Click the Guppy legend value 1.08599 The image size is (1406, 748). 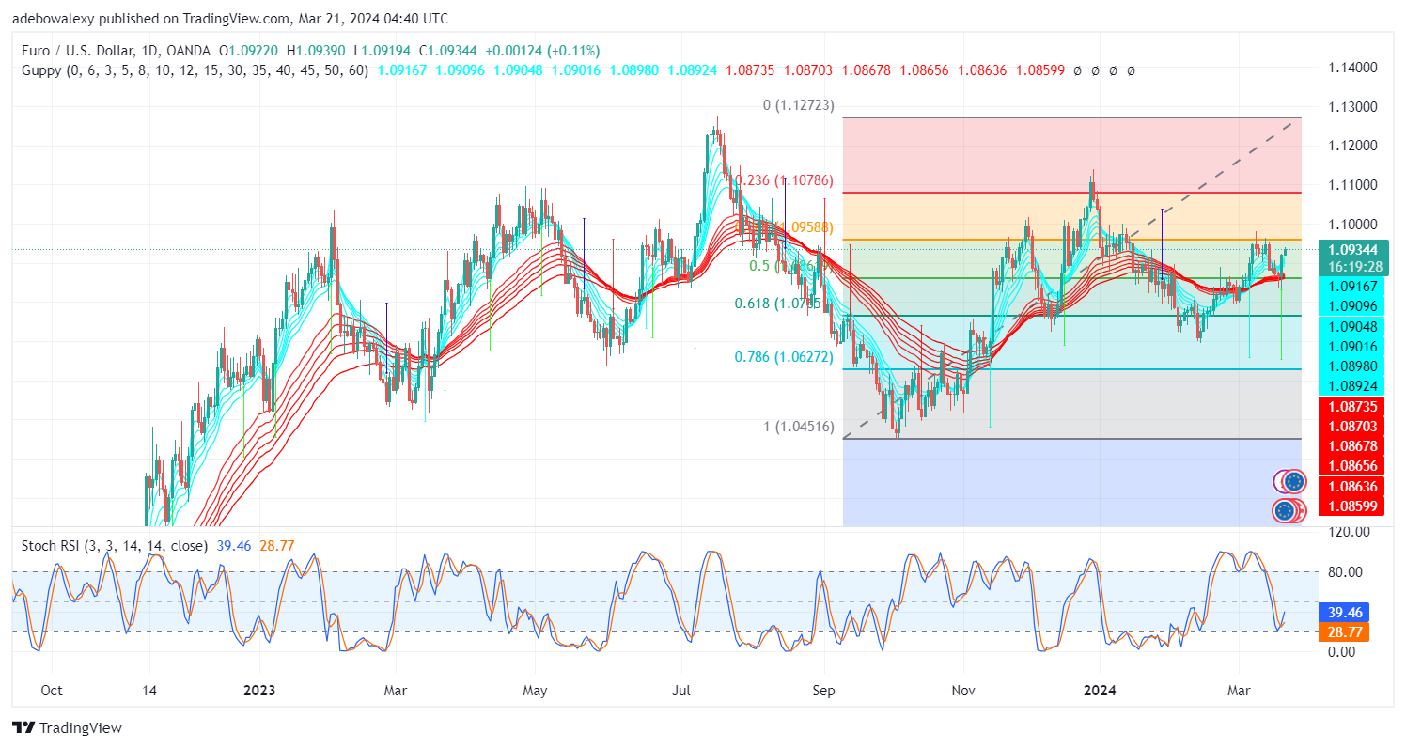(x=1039, y=70)
